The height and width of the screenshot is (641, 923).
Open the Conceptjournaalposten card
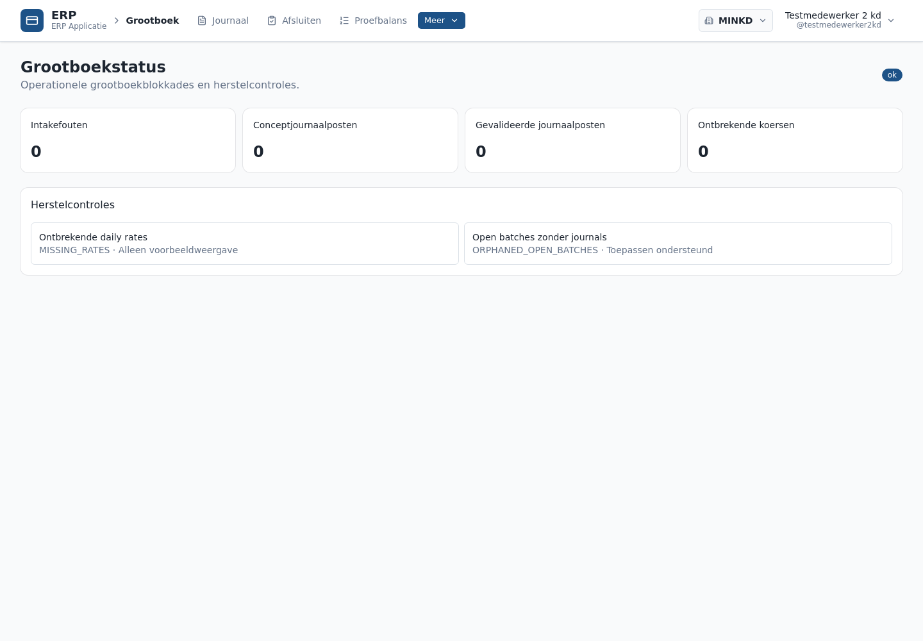point(350,140)
